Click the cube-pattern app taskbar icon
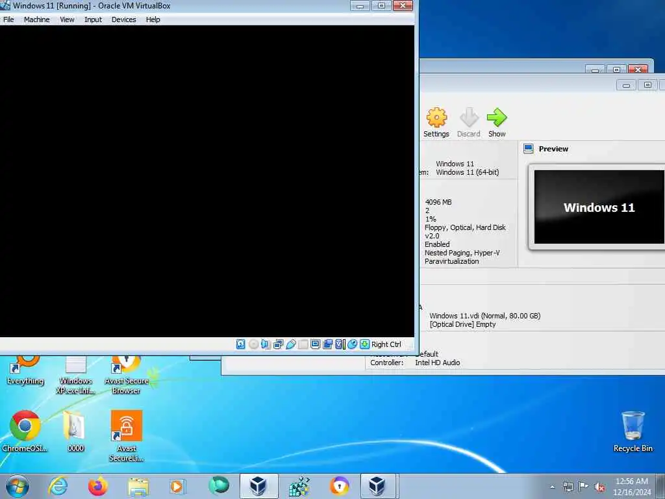The width and height of the screenshot is (665, 499). click(299, 486)
